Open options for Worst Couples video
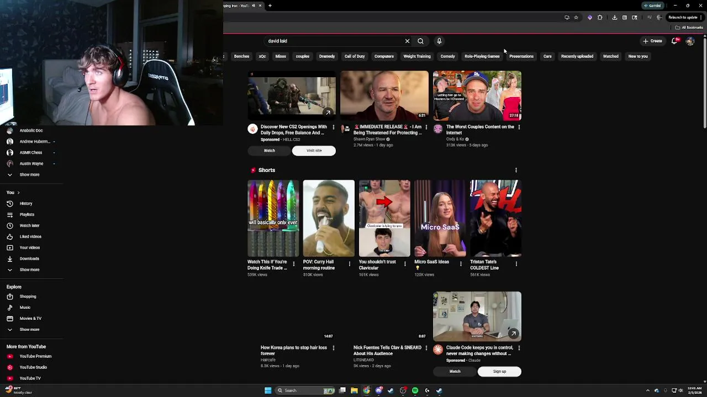The image size is (707, 397). pos(519,127)
